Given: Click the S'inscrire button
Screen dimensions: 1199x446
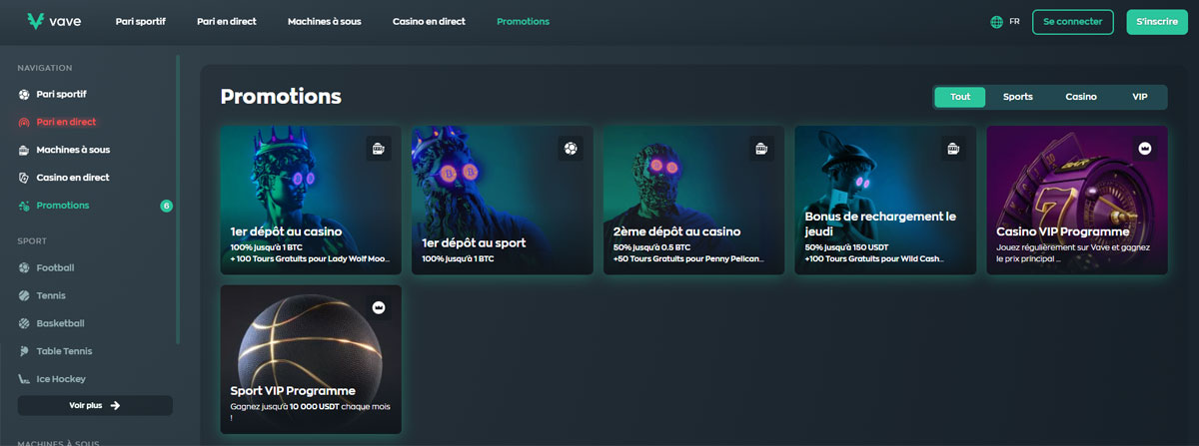Looking at the screenshot, I should pyautogui.click(x=1157, y=22).
